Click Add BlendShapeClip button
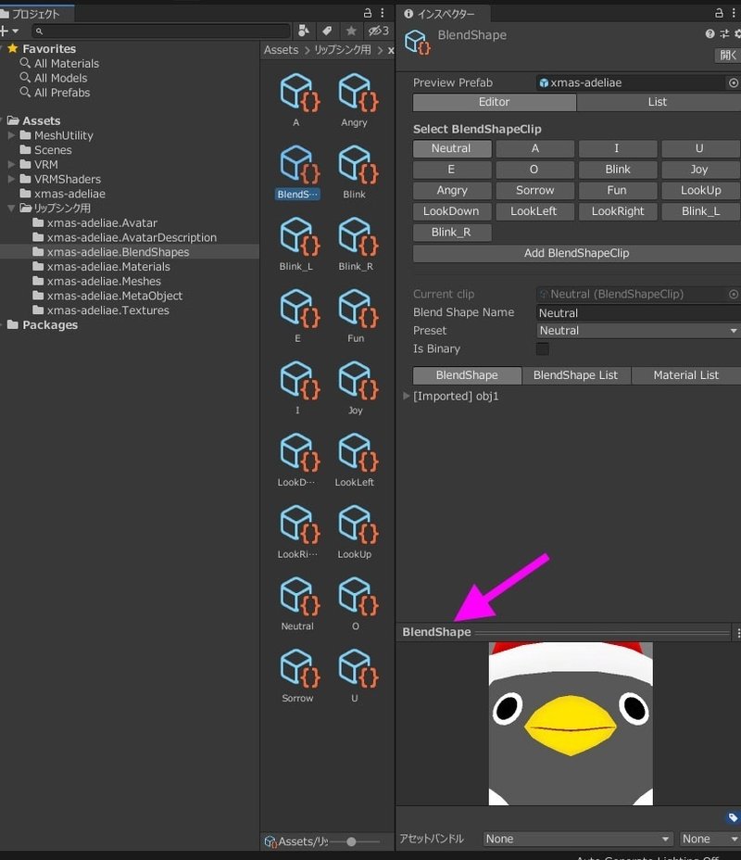The image size is (741, 860). click(x=576, y=253)
